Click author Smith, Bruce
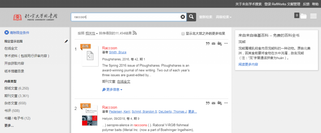 click(118, 52)
